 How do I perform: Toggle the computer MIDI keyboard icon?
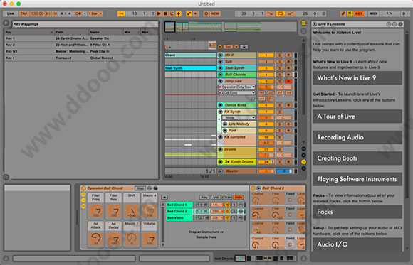(x=350, y=13)
